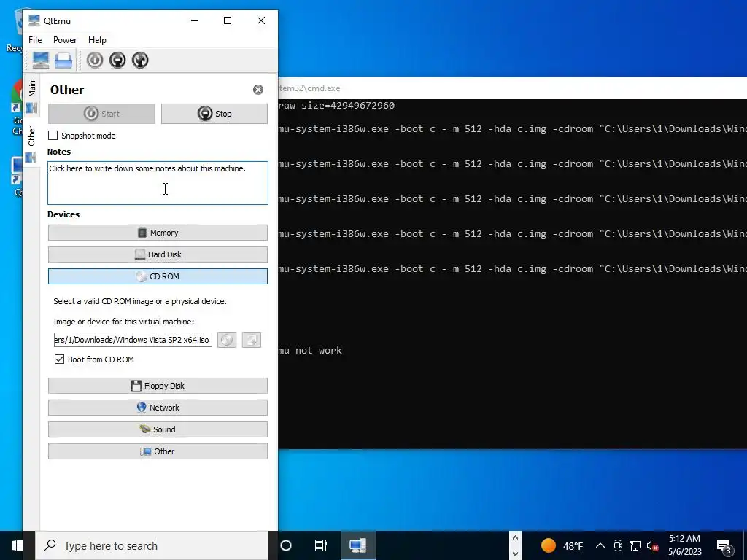Screen dimensions: 747x560
Task: Click the network tray icon
Action: (635, 545)
